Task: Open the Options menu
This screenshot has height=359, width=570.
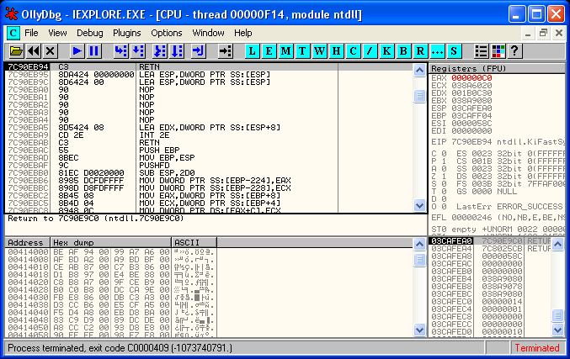Action: click(167, 33)
